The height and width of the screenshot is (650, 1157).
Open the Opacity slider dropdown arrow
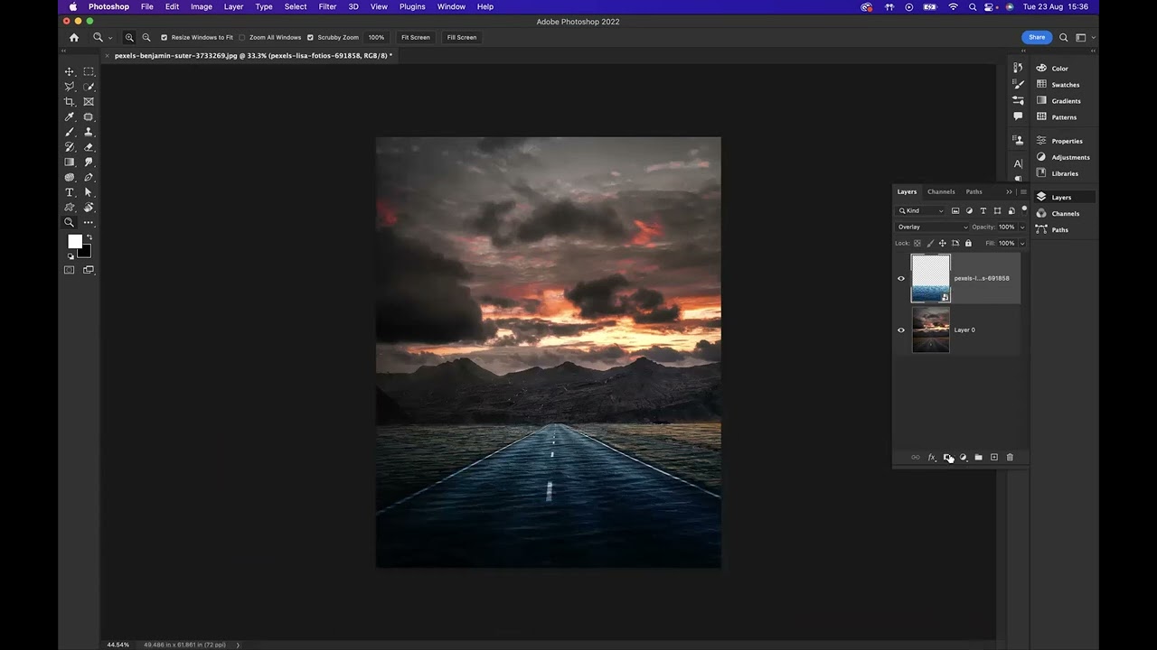(x=1022, y=227)
